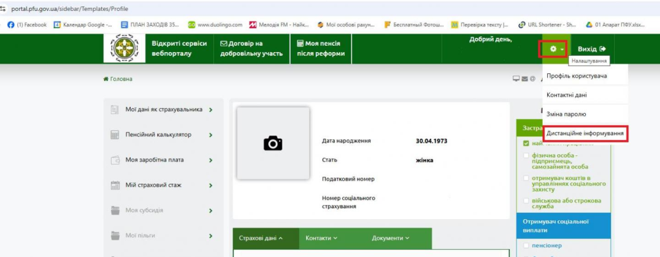Click the wallet icon for Моя заробітна плата
Screen dimensions: 660x257
click(115, 160)
